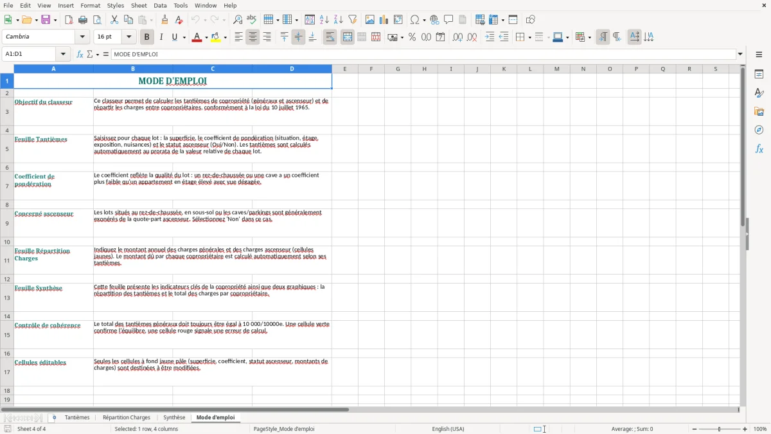The image size is (771, 434).
Task: Run the spelling check
Action: (x=251, y=20)
